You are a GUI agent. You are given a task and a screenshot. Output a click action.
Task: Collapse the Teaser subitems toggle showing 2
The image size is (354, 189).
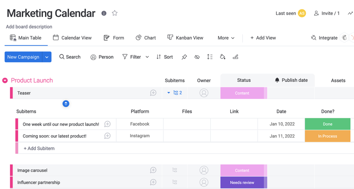pyautogui.click(x=175, y=93)
